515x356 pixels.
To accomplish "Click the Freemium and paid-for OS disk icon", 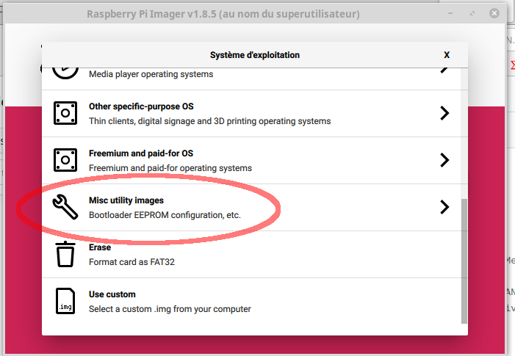I will tap(65, 160).
